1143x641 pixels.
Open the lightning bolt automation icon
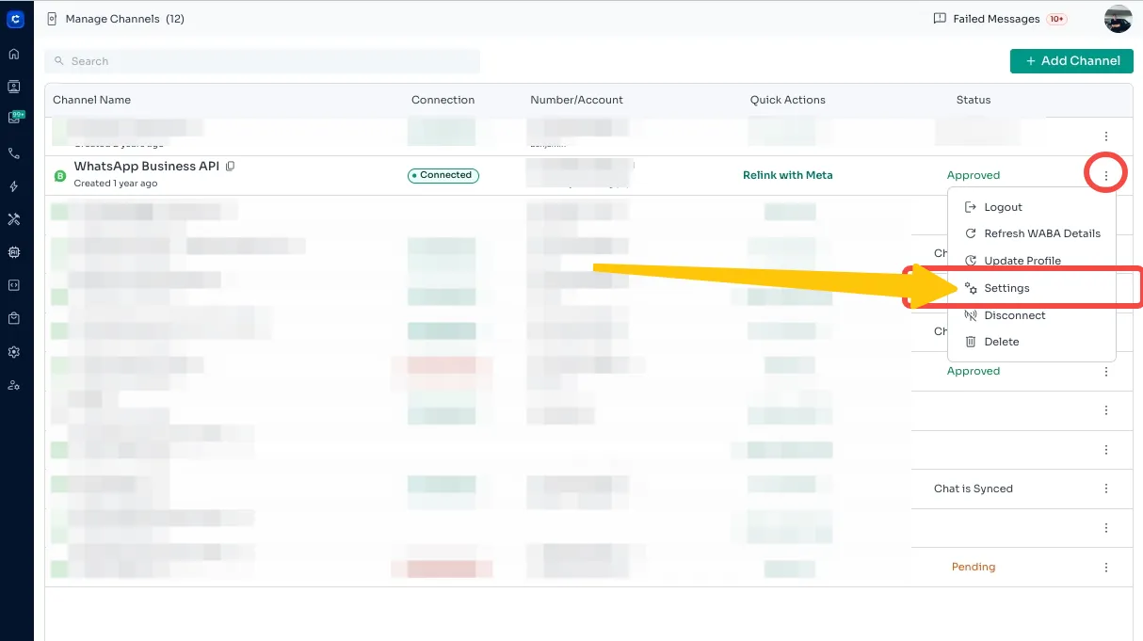coord(14,186)
